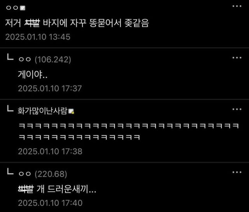Open more options for the top comment
The width and height of the screenshot is (249, 212).
[x=237, y=6]
